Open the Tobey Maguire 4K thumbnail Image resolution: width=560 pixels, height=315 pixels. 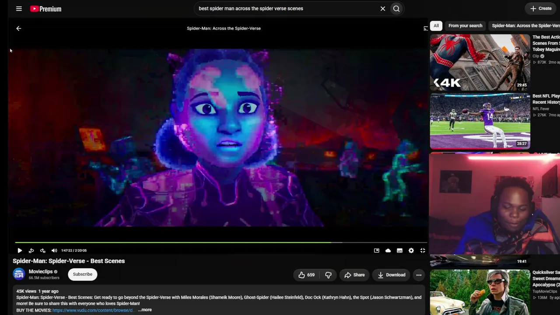[480, 62]
